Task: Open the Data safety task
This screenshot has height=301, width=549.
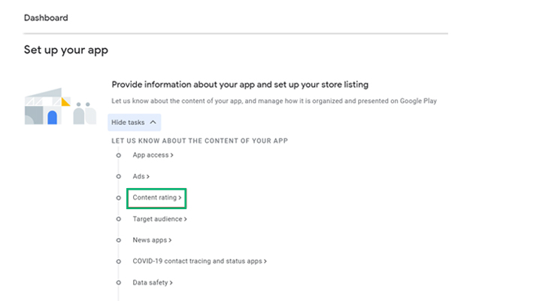Action: (x=153, y=282)
